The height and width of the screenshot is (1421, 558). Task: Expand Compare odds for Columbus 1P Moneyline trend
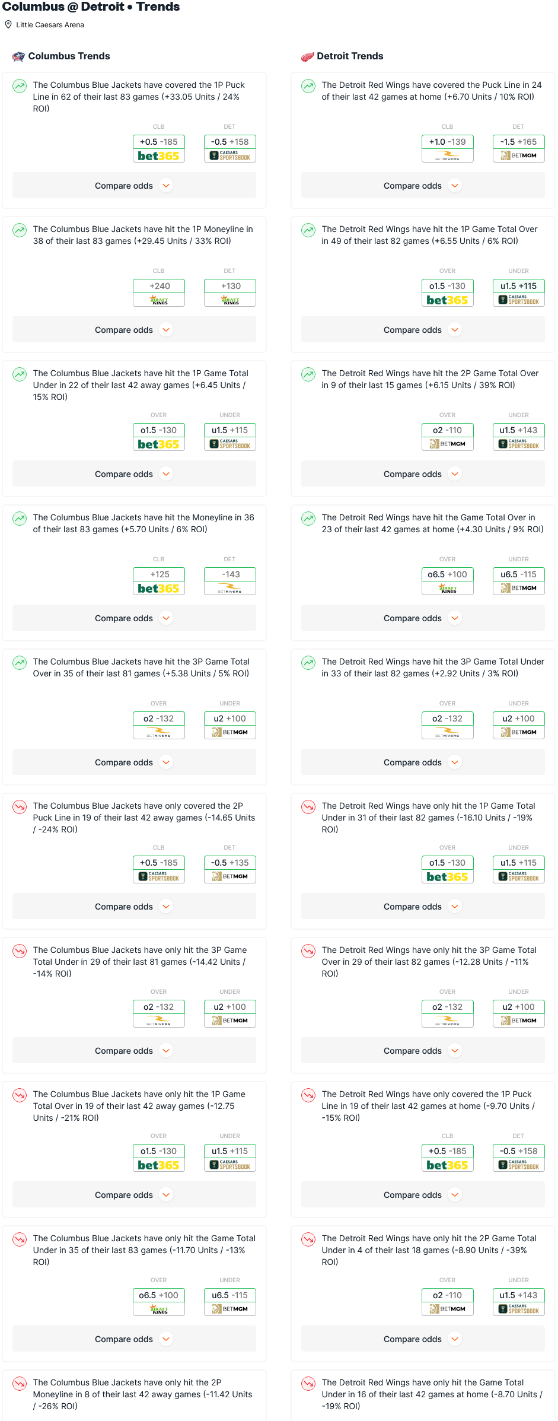(x=134, y=330)
